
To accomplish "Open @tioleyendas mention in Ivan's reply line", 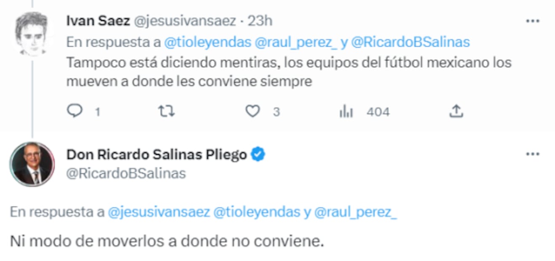I will point(208,42).
